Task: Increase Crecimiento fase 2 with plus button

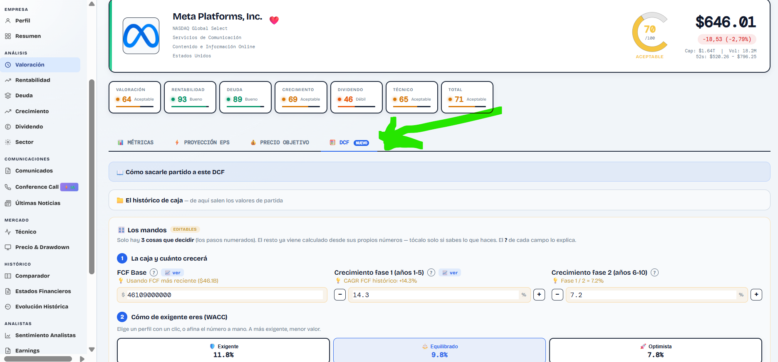Action: coord(756,295)
